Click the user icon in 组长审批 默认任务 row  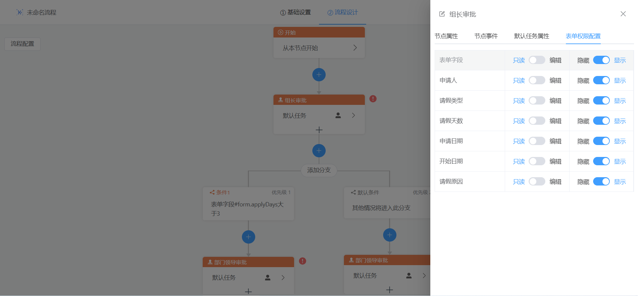click(338, 115)
